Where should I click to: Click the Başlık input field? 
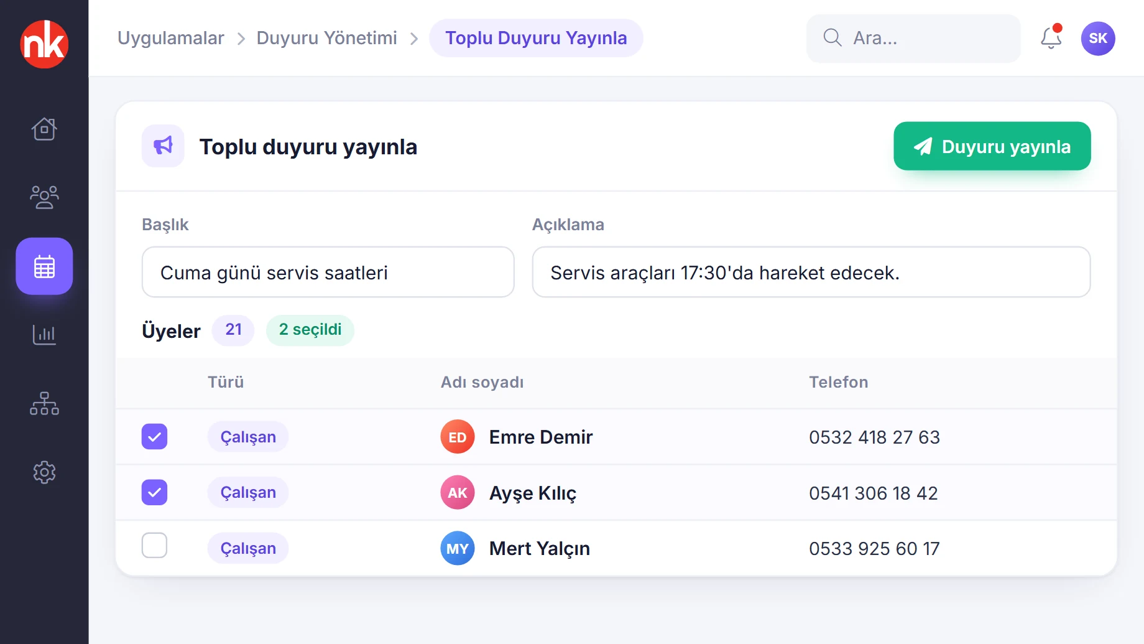328,272
